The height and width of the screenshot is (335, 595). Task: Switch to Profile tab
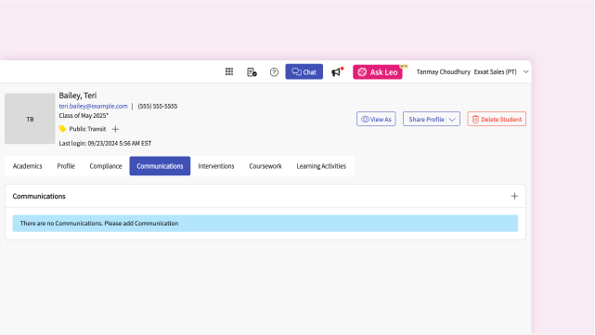click(66, 166)
